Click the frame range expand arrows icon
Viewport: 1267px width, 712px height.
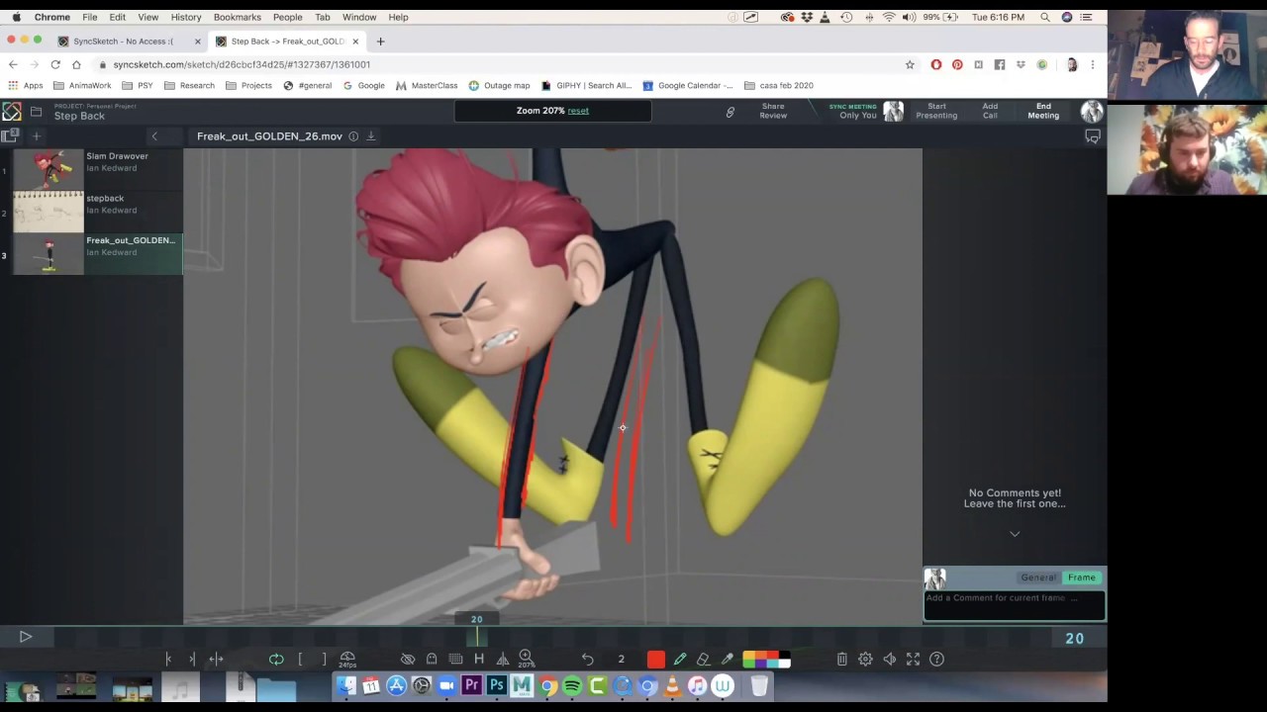pyautogui.click(x=216, y=659)
